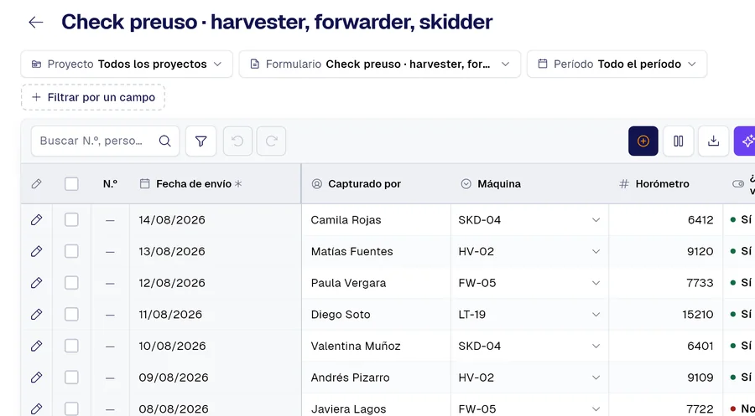Check the 12/08/2026 row checkbox
755x416 pixels.
click(71, 283)
